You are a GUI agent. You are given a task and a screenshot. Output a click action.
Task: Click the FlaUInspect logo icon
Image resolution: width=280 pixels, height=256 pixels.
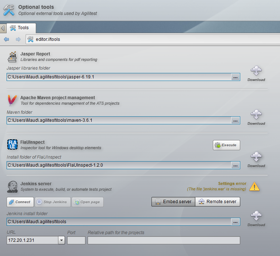click(12, 144)
